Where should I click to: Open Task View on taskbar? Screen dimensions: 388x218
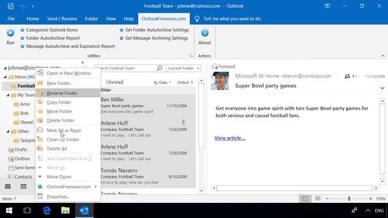(27, 210)
